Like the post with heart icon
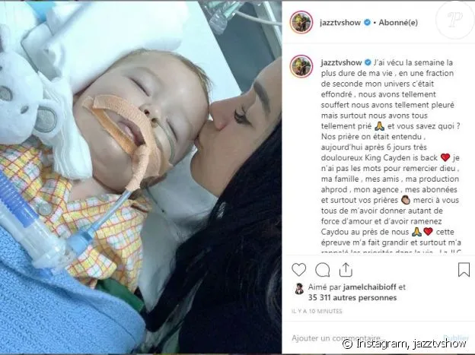The height and width of the screenshot is (355, 475). click(x=298, y=269)
